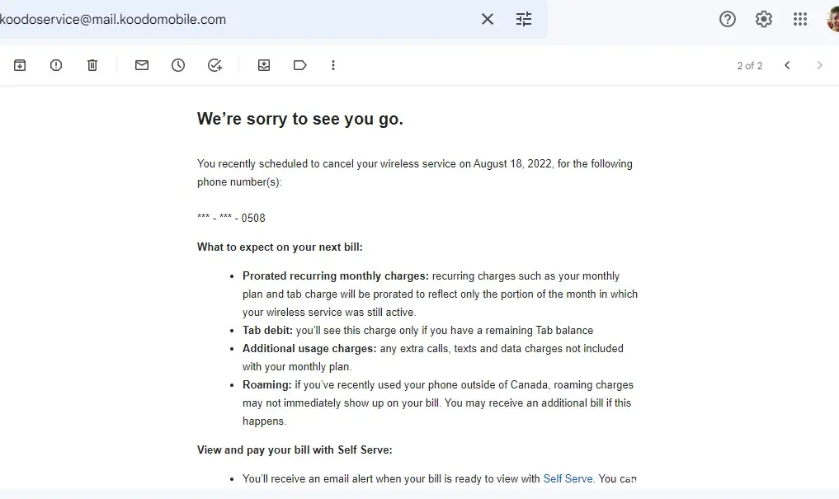Open the Support help icon
Screen dimensions: 839x499
tap(728, 19)
